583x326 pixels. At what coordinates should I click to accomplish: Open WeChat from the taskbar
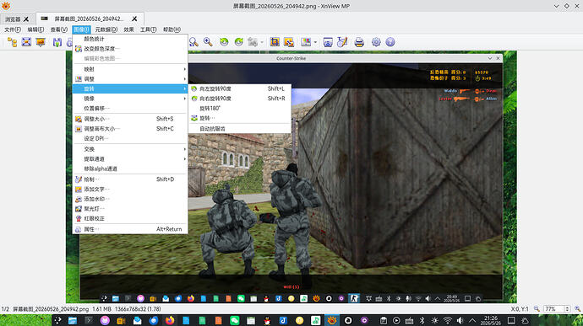coord(235,320)
